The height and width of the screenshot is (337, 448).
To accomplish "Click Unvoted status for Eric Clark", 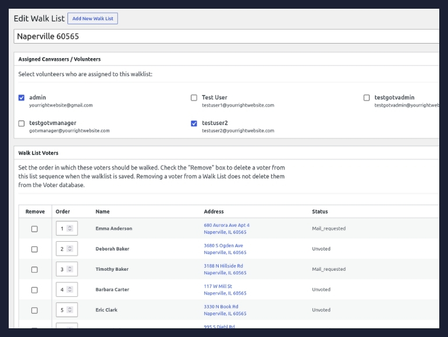I will click(x=321, y=310).
